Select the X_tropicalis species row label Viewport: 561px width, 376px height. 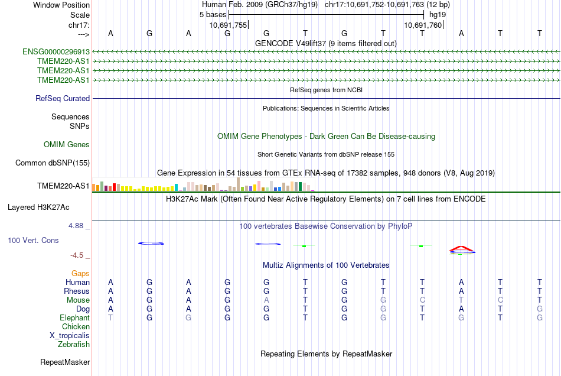[70, 336]
